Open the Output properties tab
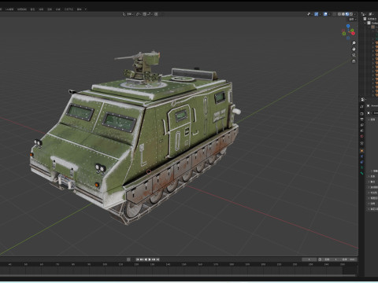Viewport: 378px width, 283px height. (x=361, y=119)
